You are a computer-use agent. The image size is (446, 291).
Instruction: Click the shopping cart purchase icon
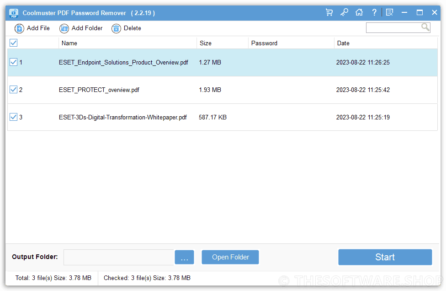[329, 12]
